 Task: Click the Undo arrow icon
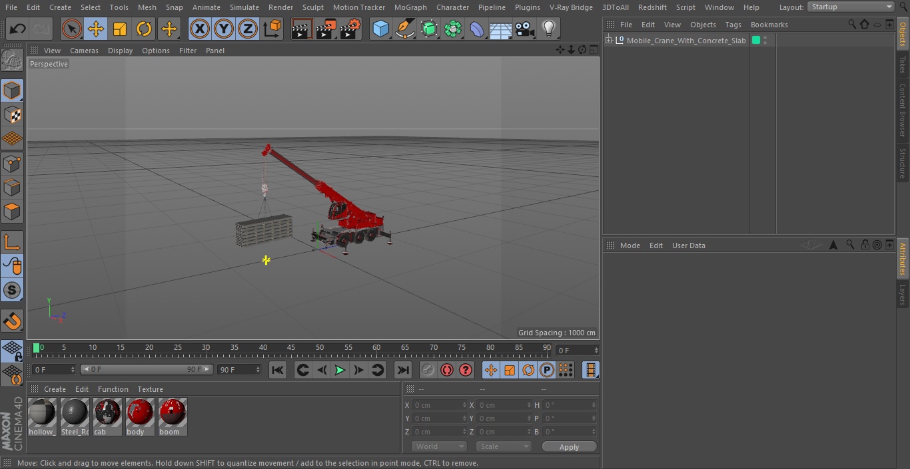tap(18, 29)
